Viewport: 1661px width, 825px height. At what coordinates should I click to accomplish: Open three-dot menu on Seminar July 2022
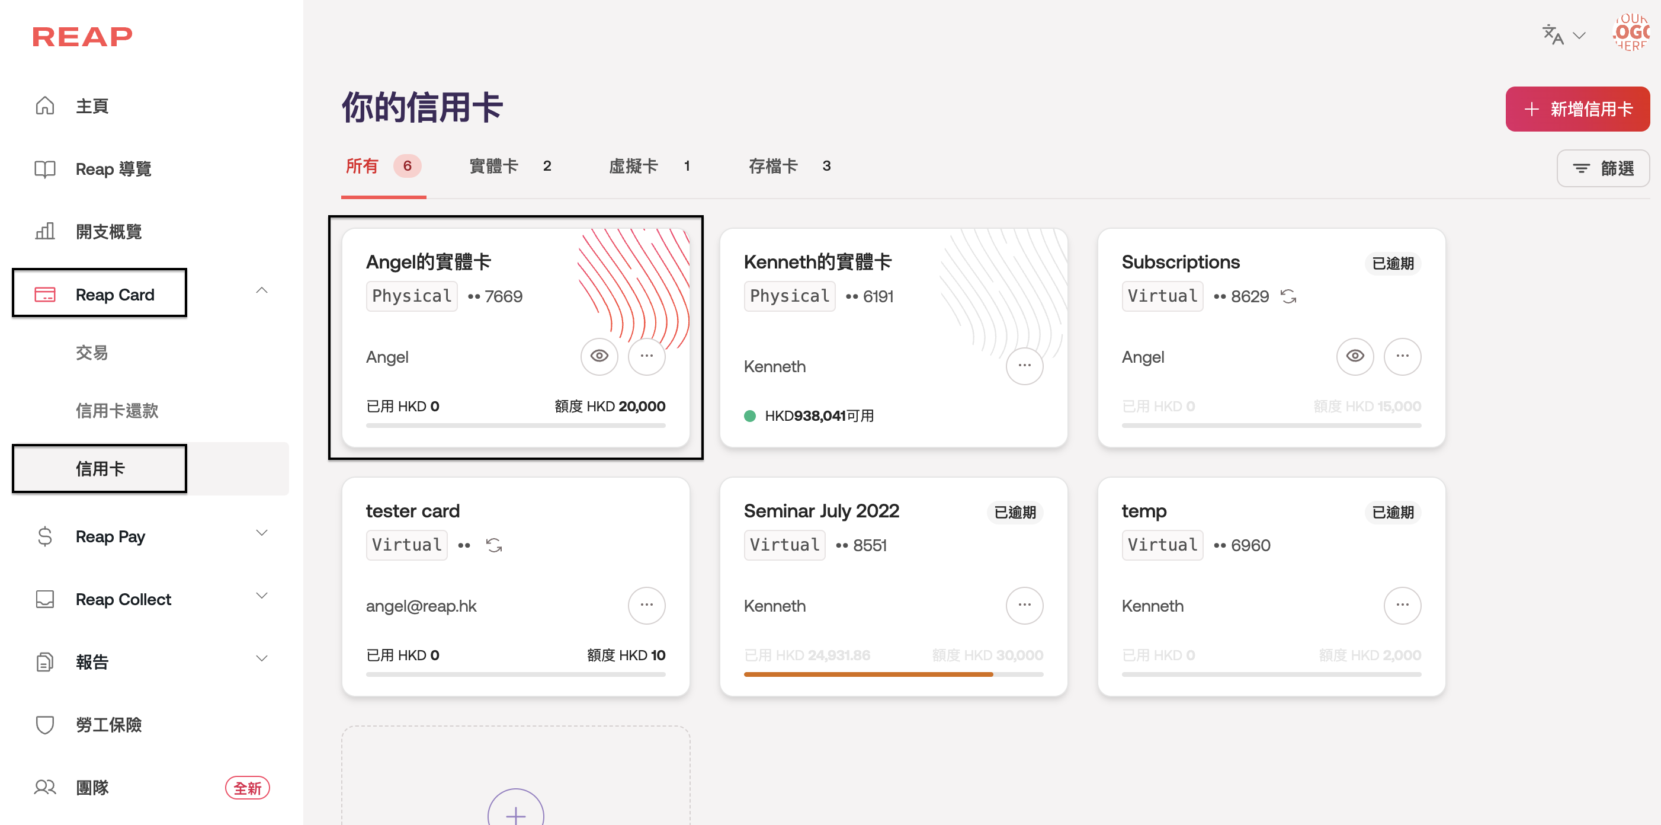(x=1024, y=605)
